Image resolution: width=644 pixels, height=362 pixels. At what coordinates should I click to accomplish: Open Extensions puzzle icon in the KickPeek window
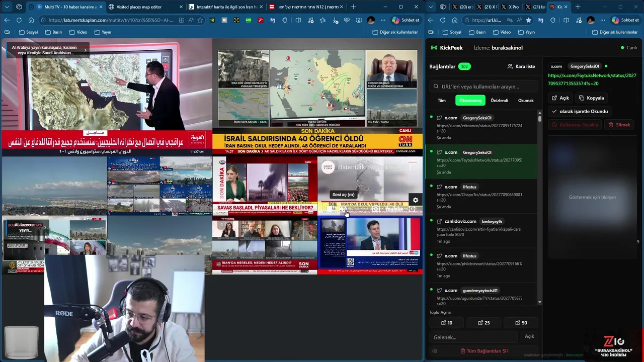[x=553, y=20]
